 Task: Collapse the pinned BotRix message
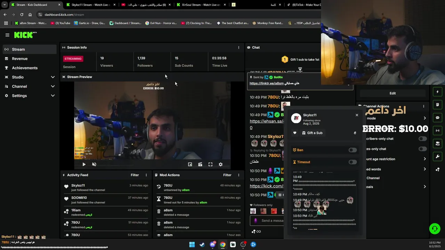pos(348,84)
